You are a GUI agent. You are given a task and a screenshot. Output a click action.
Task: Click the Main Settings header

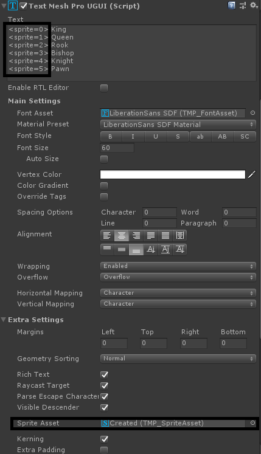tap(34, 101)
